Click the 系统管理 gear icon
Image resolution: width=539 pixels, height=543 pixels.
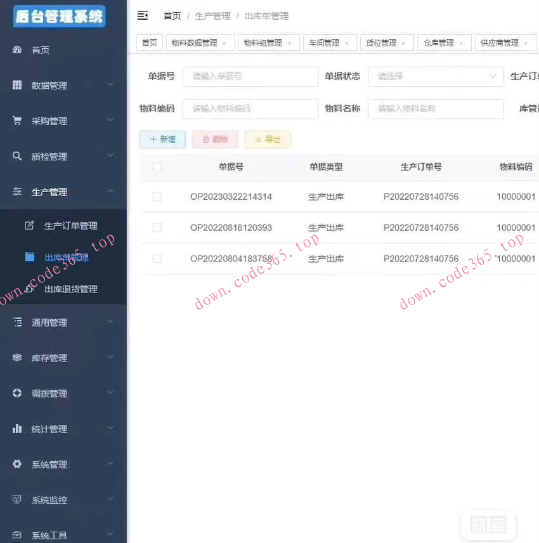[16, 464]
